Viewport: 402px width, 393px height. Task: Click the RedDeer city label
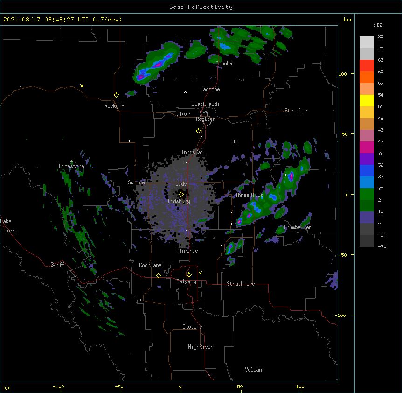pos(205,119)
